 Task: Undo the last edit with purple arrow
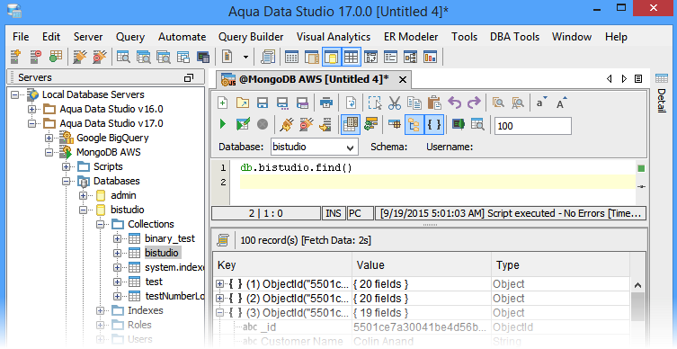tap(454, 103)
